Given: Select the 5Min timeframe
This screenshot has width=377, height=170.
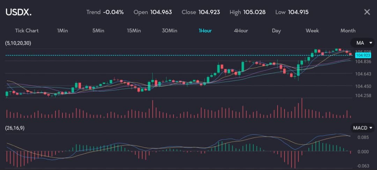Looking at the screenshot, I should coord(98,31).
